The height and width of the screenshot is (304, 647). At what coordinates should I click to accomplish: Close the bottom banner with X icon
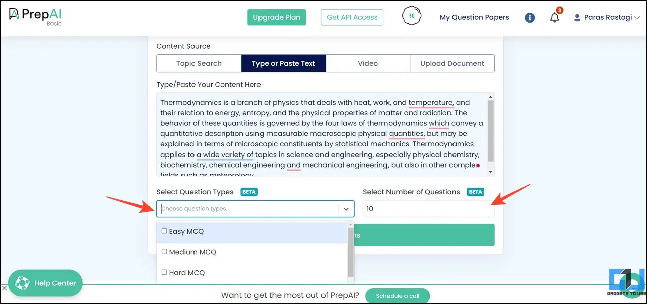coord(4,288)
